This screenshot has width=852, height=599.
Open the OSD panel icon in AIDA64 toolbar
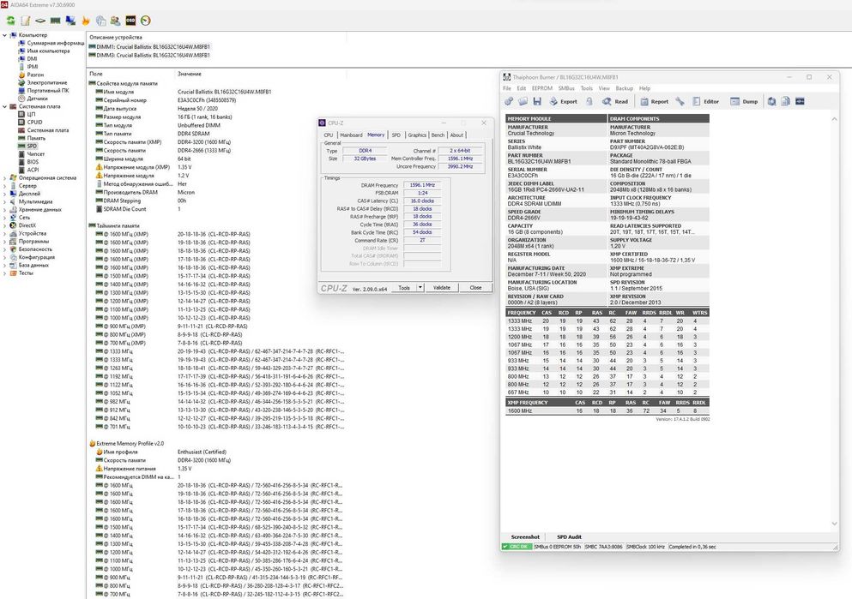click(130, 20)
